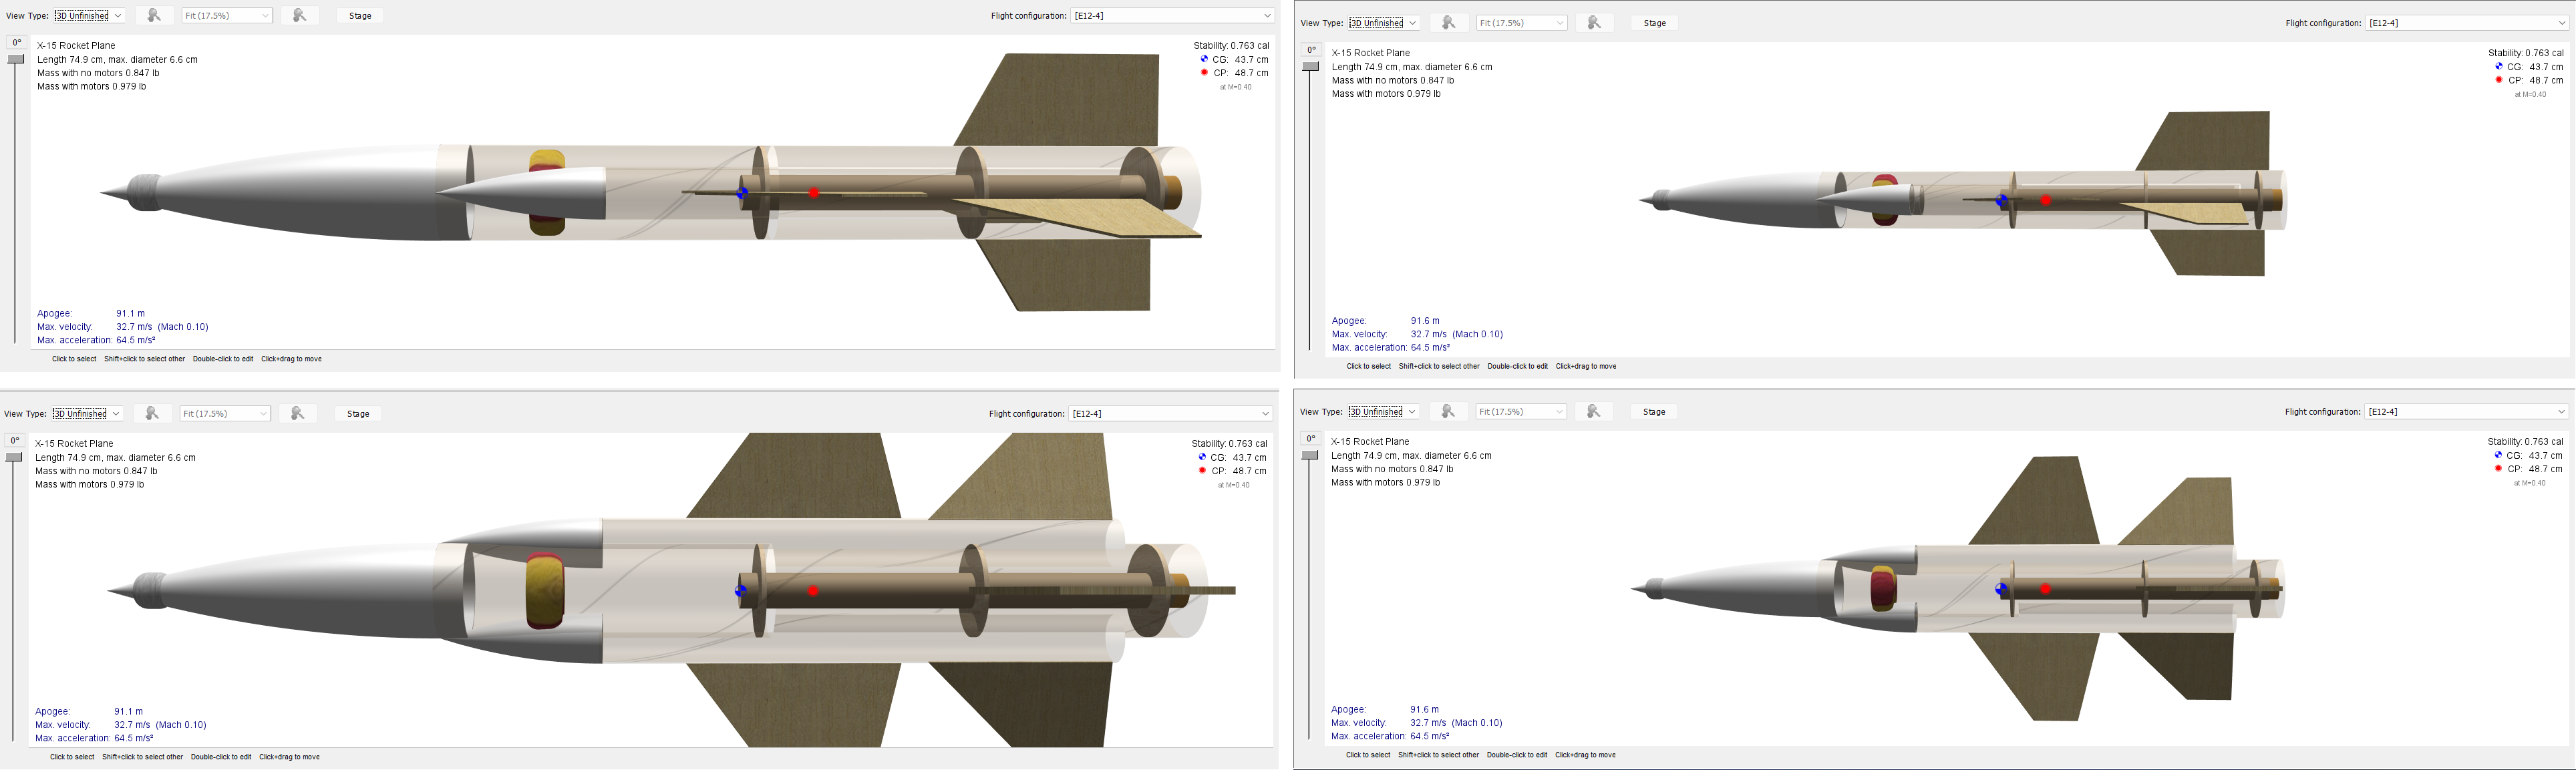Open View Type dropdown in bottom-left panel
This screenshot has width=2576, height=770.
coord(87,413)
